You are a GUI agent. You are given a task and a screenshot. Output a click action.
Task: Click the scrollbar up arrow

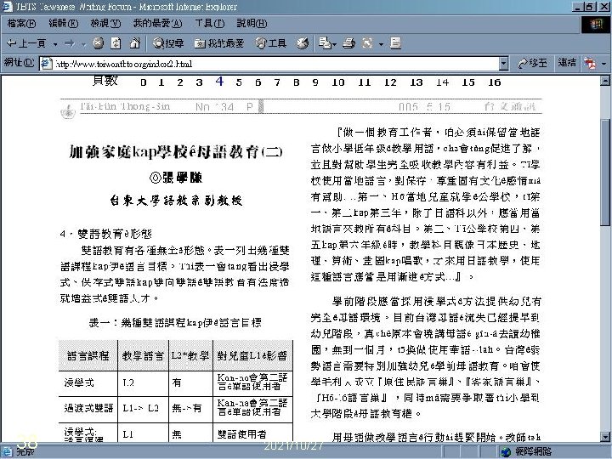tap(605, 81)
